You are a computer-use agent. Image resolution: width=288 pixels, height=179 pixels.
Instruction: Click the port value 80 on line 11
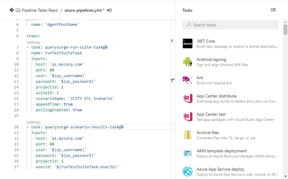coord(52,70)
